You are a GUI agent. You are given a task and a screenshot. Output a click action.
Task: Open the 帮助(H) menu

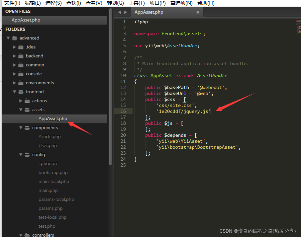coord(206,3)
